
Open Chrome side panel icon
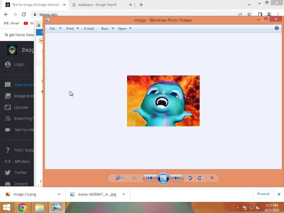pos(260,14)
